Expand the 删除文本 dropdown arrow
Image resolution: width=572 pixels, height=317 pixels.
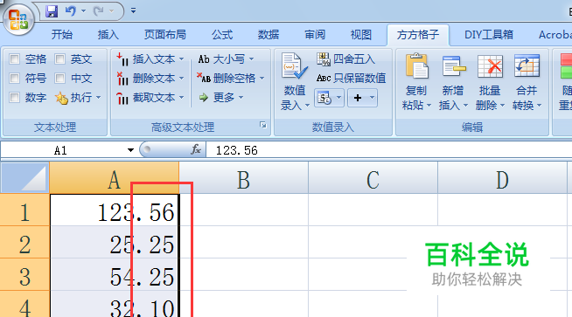181,78
